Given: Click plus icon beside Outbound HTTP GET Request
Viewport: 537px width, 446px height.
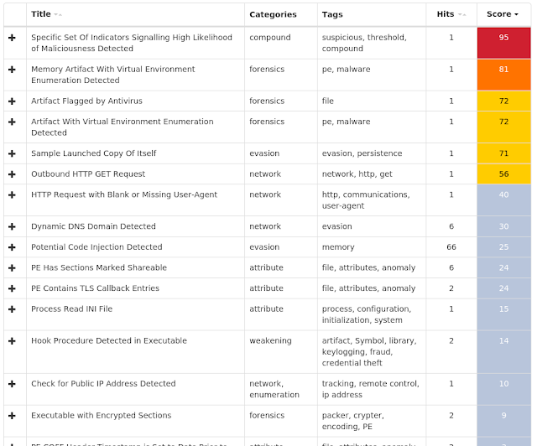Looking at the screenshot, I should click(x=12, y=174).
